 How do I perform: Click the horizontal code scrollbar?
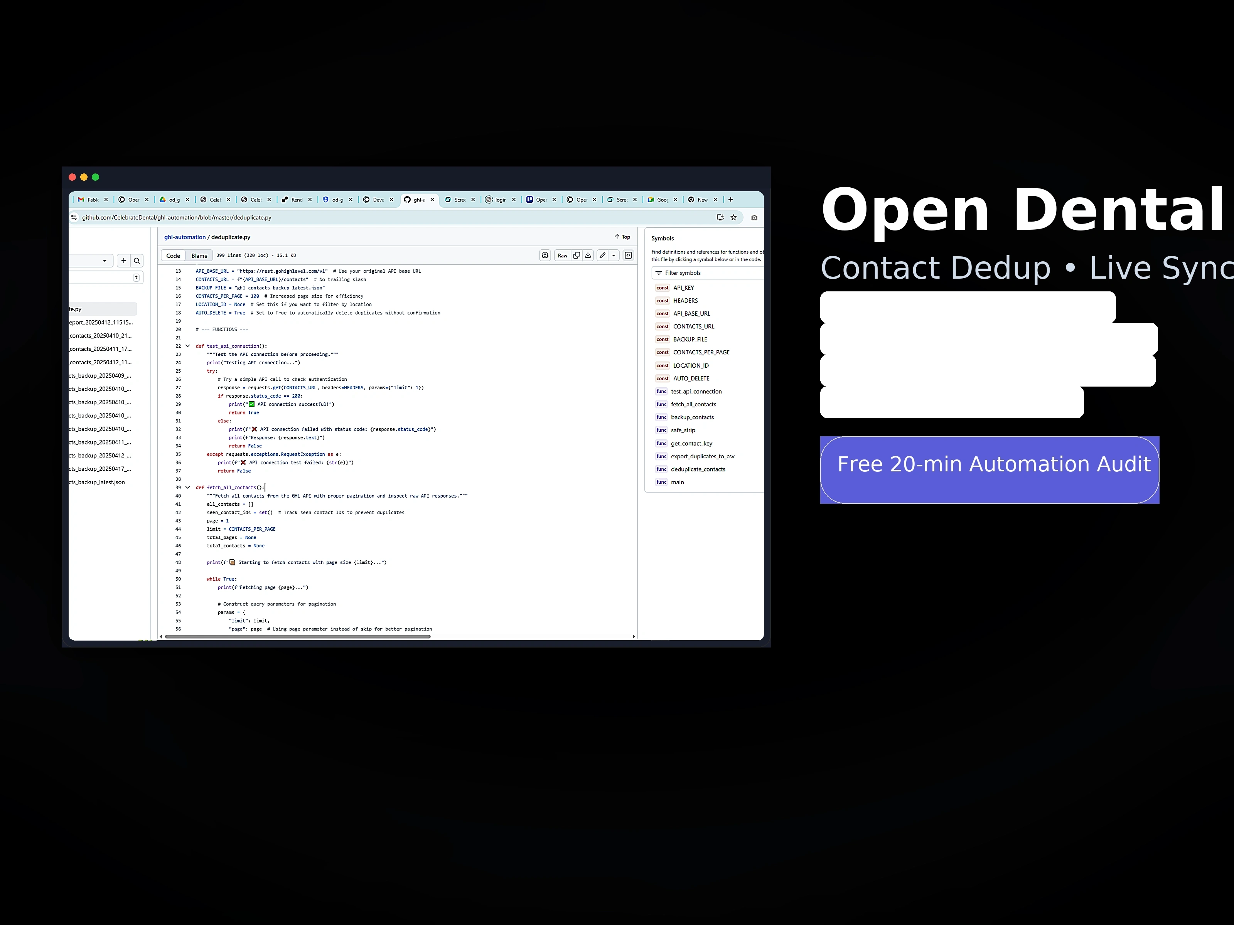[297, 636]
